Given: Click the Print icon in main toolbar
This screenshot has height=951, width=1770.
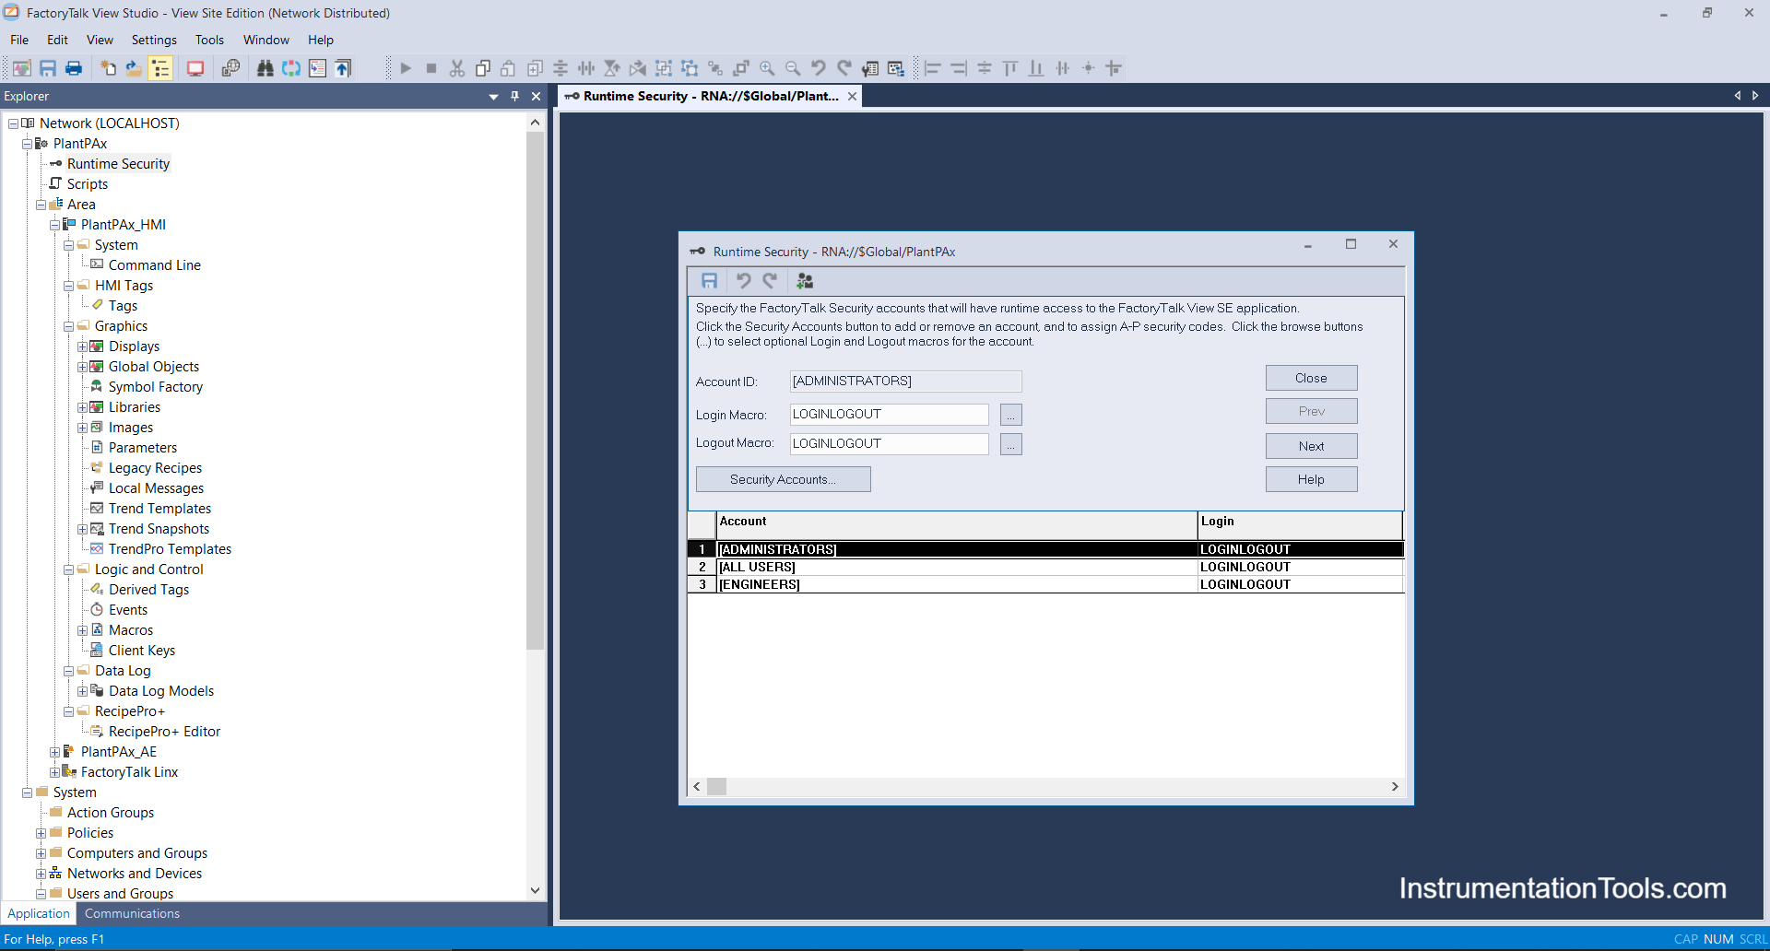Looking at the screenshot, I should click(x=74, y=68).
